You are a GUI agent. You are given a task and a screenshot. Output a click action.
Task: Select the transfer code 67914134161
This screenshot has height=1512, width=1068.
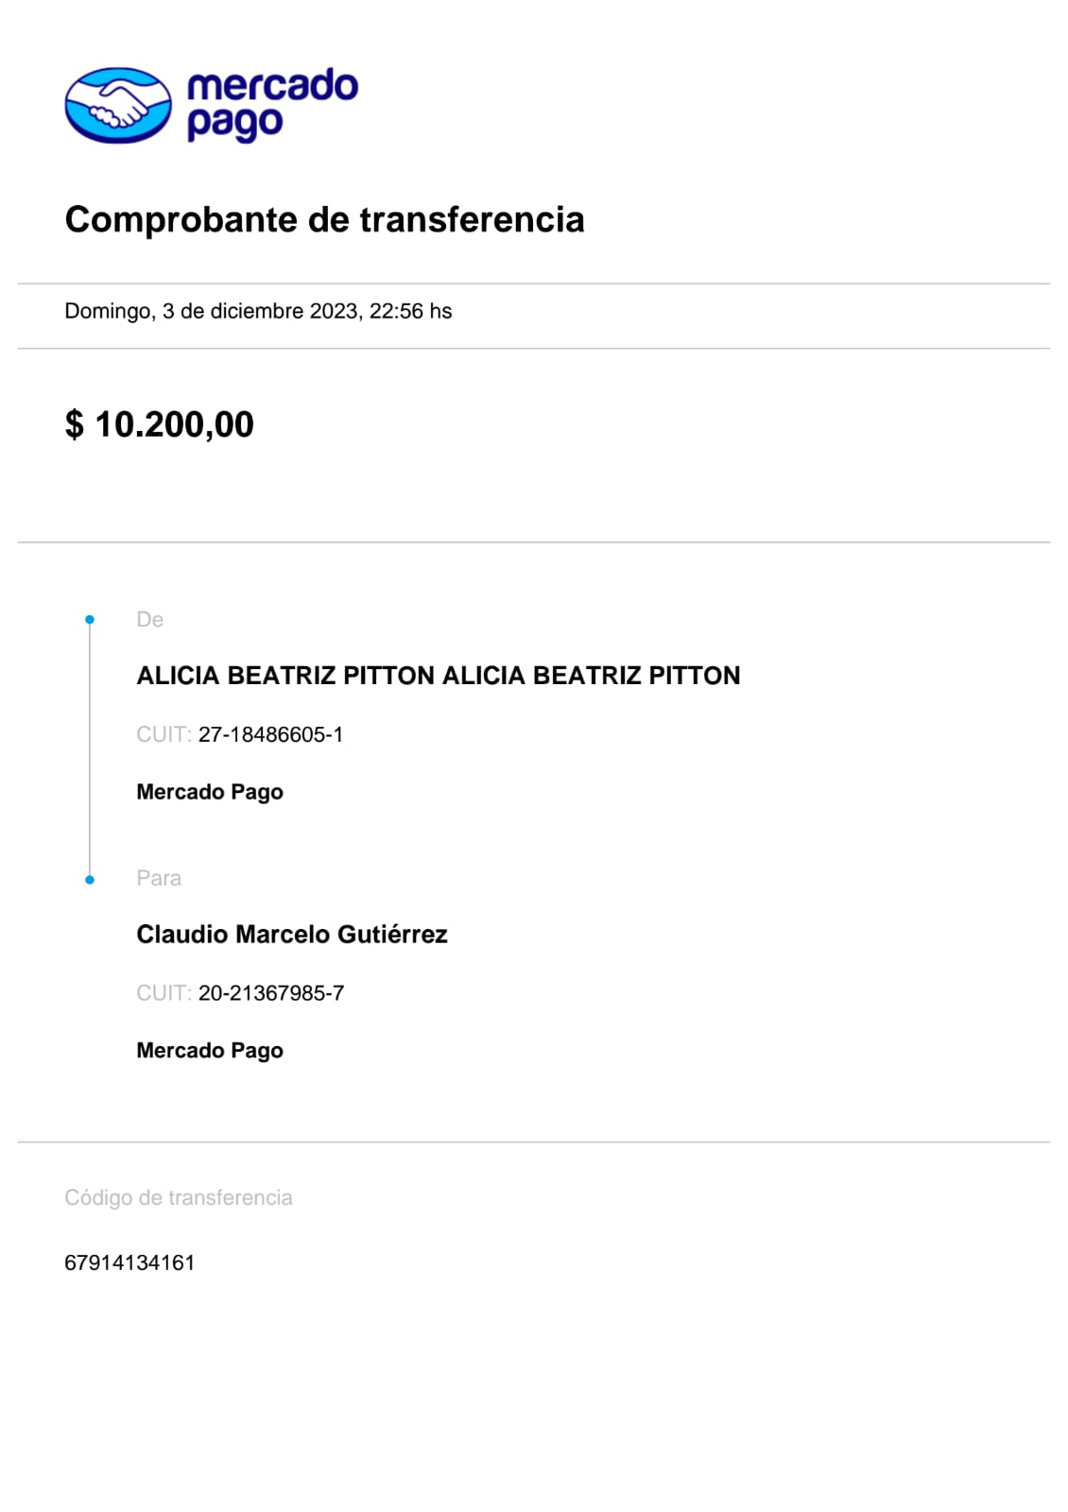pyautogui.click(x=129, y=1263)
